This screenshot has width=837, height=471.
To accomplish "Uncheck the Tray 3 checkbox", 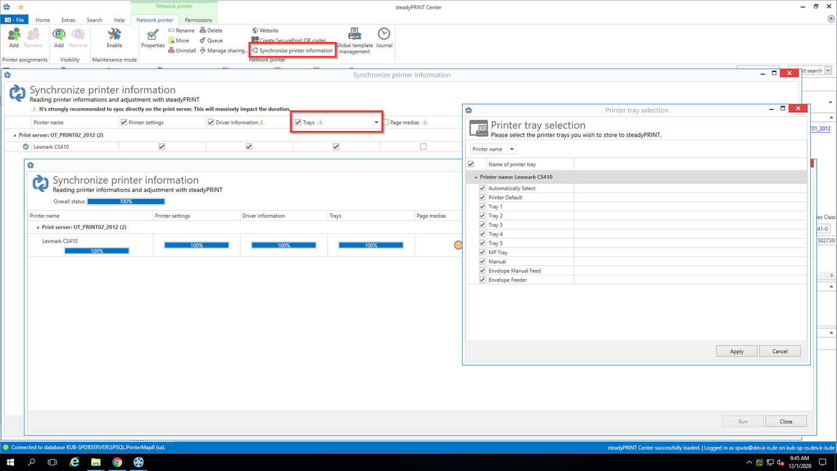I will (x=482, y=224).
